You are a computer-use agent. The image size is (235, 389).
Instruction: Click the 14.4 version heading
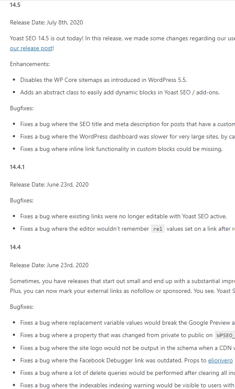coord(15,247)
